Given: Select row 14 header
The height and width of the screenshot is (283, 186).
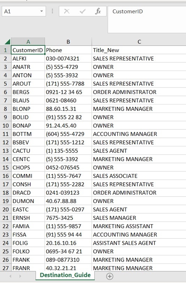Looking at the screenshot, I should pyautogui.click(x=6, y=159).
